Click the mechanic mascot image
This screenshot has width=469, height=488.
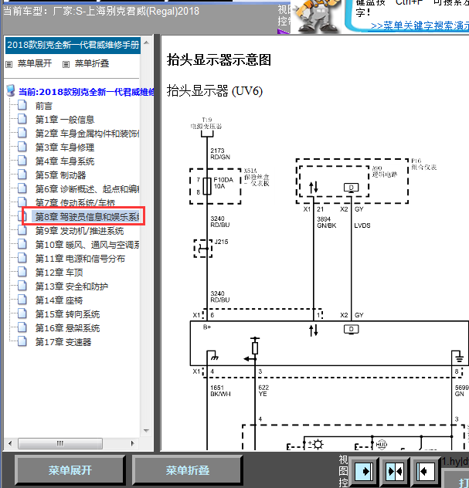click(317, 15)
